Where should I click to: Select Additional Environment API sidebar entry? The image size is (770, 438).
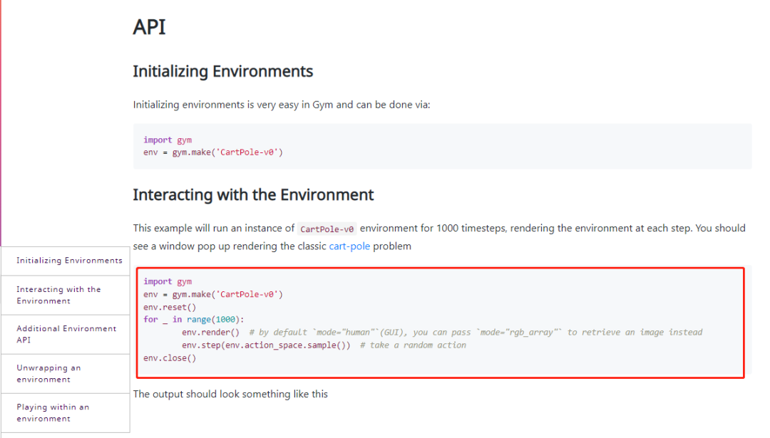tap(66, 334)
